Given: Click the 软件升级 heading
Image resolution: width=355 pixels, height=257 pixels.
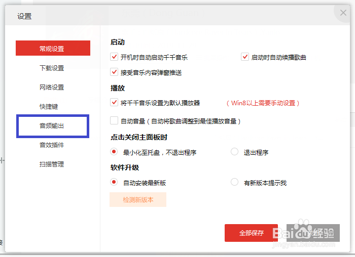Looking at the screenshot, I should 125,167.
